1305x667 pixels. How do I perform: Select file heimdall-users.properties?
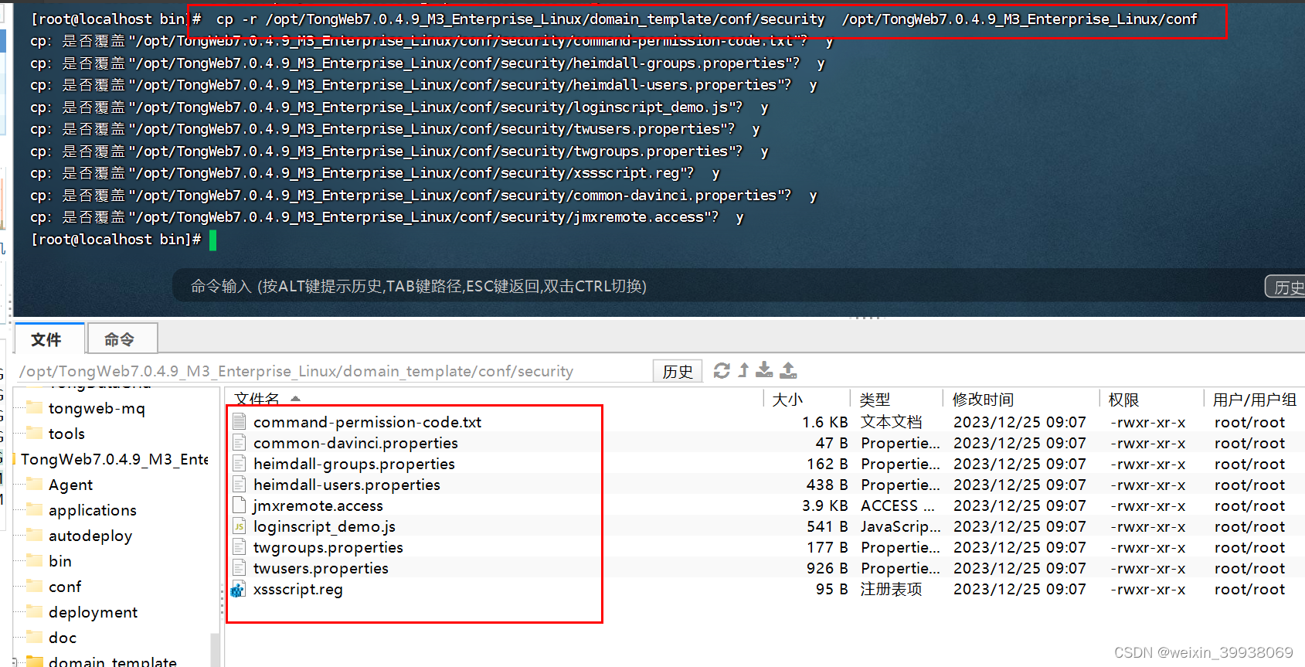coord(347,485)
